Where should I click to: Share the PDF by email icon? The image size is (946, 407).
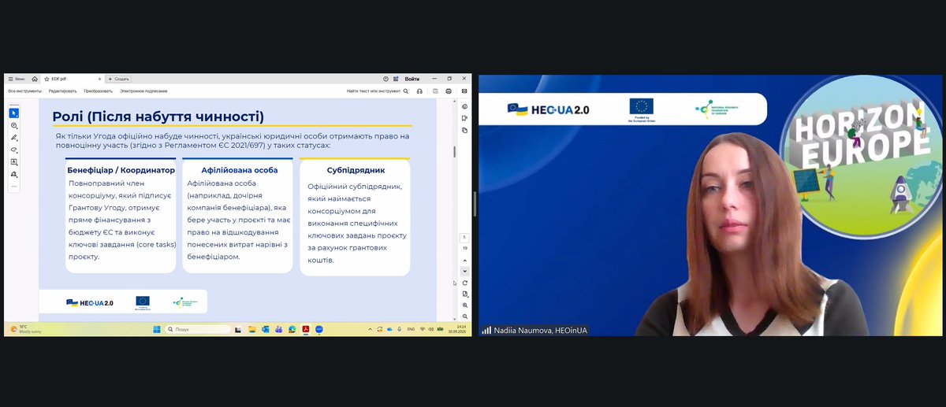tap(464, 91)
